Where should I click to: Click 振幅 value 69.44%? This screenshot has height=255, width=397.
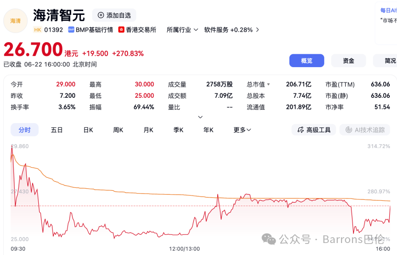pos(144,107)
